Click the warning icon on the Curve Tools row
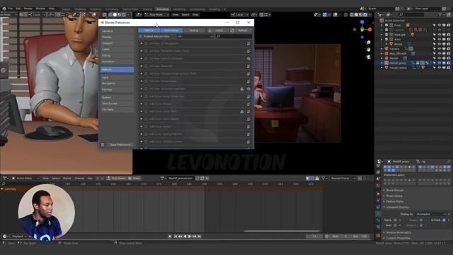This screenshot has width=453, height=255. point(242,111)
